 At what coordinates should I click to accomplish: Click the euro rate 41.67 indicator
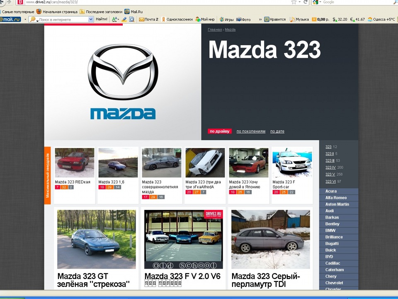point(357,19)
